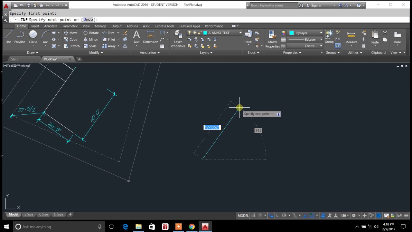Click the Help question mark button
This screenshot has width=412, height=232.
pyautogui.click(x=359, y=5)
